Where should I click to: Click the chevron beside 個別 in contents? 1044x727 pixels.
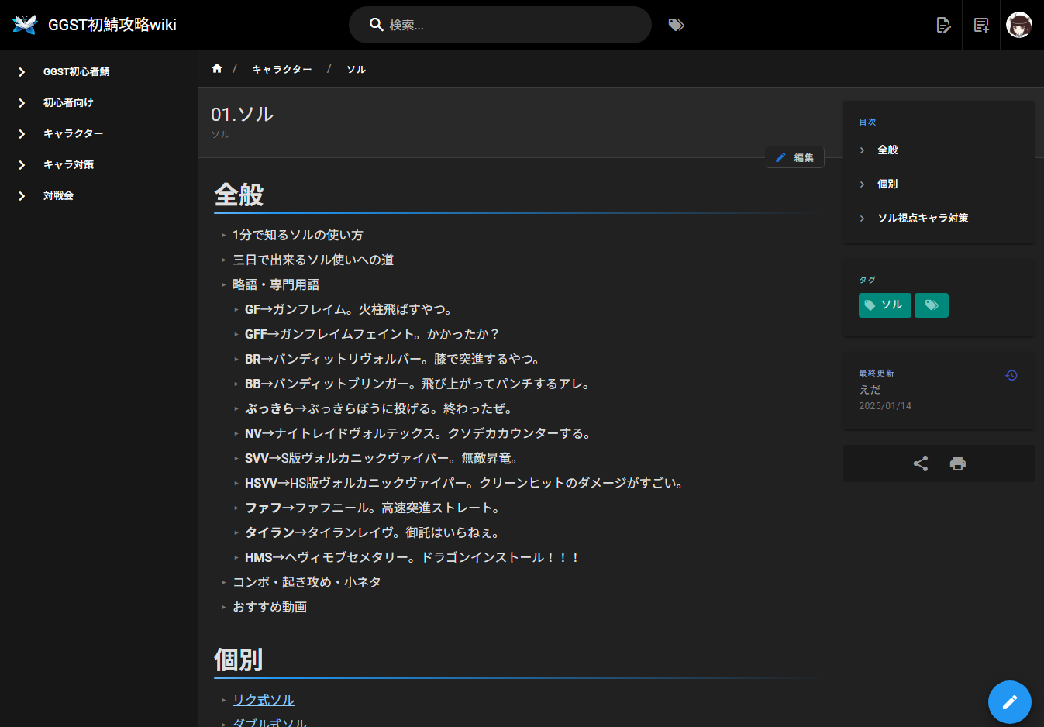862,184
